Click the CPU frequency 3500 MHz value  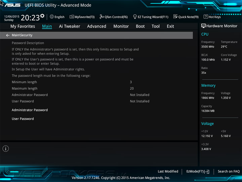pos(208,47)
